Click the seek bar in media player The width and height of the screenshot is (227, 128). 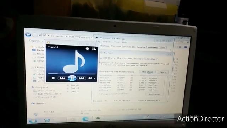click(72, 74)
